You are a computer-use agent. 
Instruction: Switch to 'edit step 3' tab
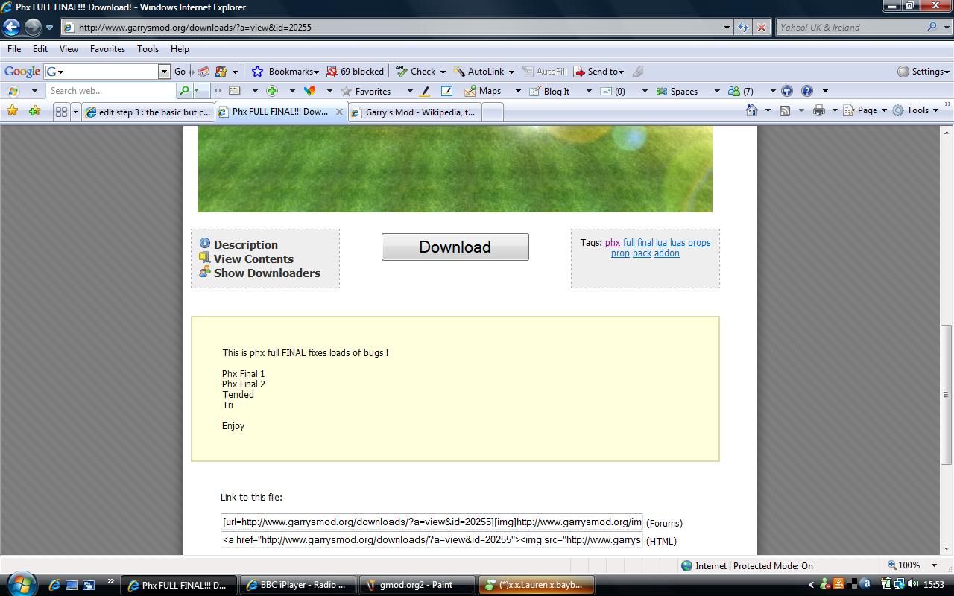coord(148,112)
